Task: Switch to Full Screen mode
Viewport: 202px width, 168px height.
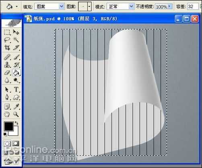Action: [17, 152]
